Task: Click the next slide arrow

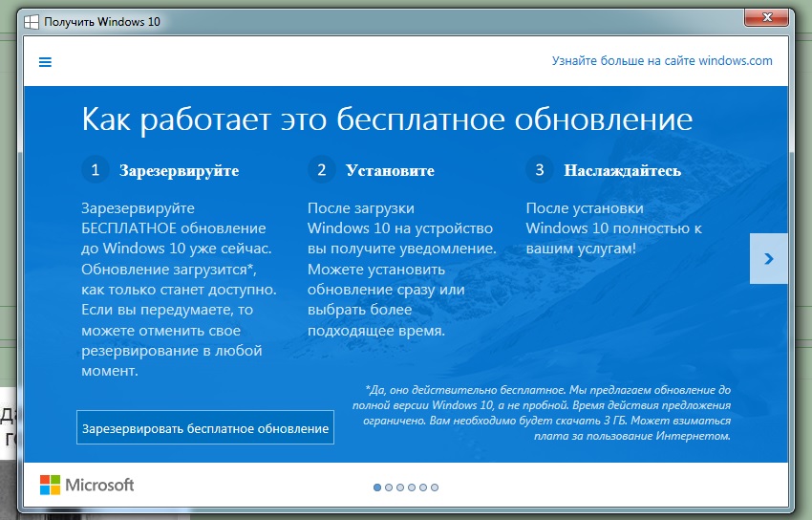Action: point(768,258)
